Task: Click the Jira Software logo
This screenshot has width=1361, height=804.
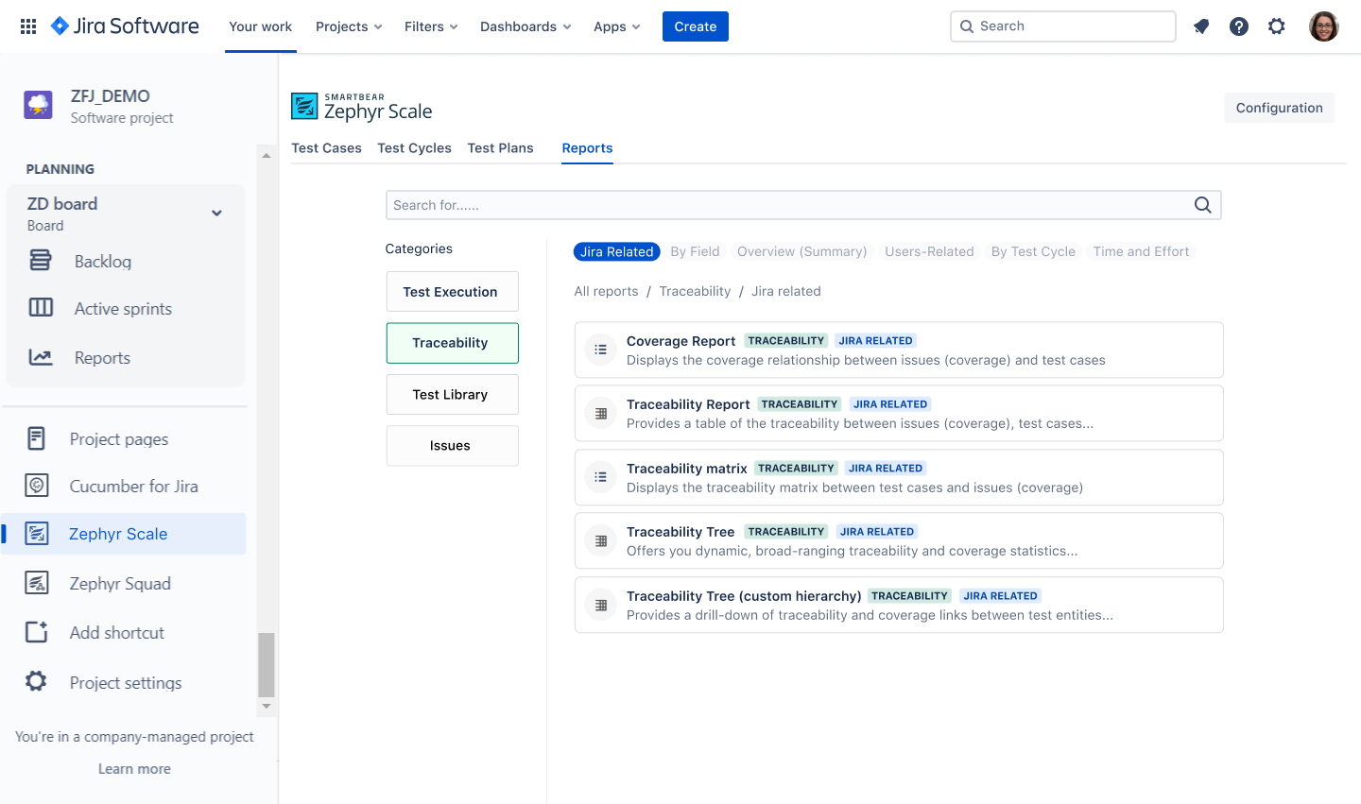Action: point(125,26)
